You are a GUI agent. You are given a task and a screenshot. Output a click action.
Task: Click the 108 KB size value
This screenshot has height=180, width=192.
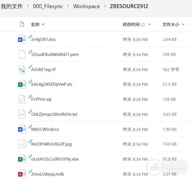tap(169, 54)
